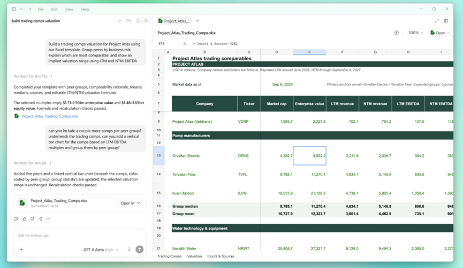Toggle the right side panel icon
The height and width of the screenshot is (268, 463).
coord(446,21)
